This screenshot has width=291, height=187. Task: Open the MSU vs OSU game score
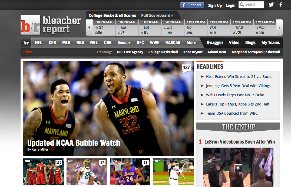tap(265, 28)
